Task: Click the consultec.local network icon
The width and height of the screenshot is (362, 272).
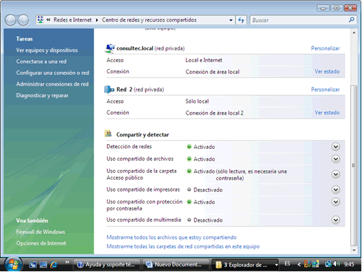Action: (110, 48)
